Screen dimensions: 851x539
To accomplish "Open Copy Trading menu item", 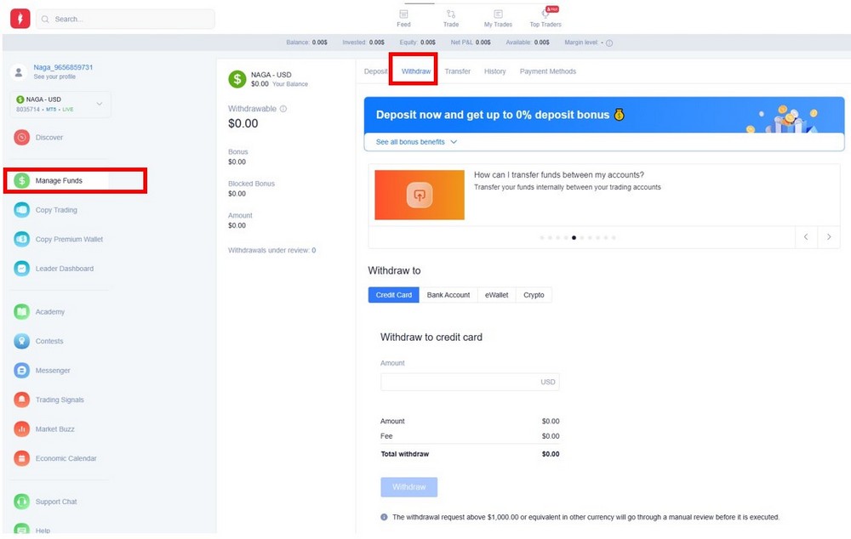I will click(x=56, y=210).
